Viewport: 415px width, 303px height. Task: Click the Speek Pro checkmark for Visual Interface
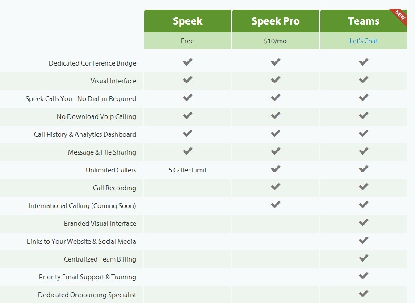275,80
